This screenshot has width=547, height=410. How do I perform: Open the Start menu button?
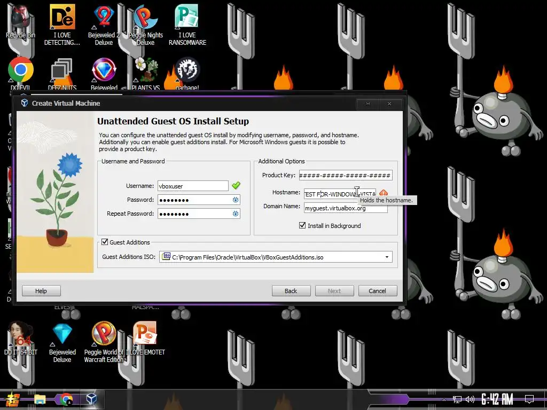(13, 399)
